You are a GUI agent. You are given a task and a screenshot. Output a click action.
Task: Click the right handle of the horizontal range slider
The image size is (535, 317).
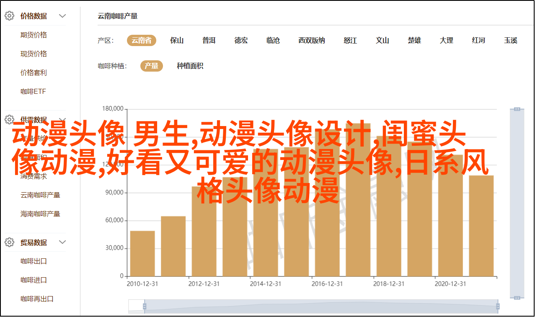[x=497, y=307]
